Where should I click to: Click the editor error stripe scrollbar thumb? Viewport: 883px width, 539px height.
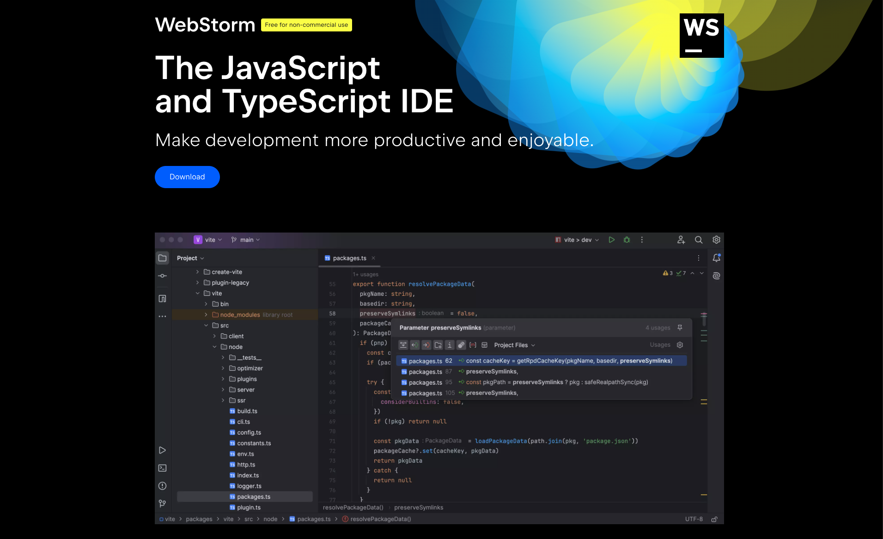[x=704, y=319]
